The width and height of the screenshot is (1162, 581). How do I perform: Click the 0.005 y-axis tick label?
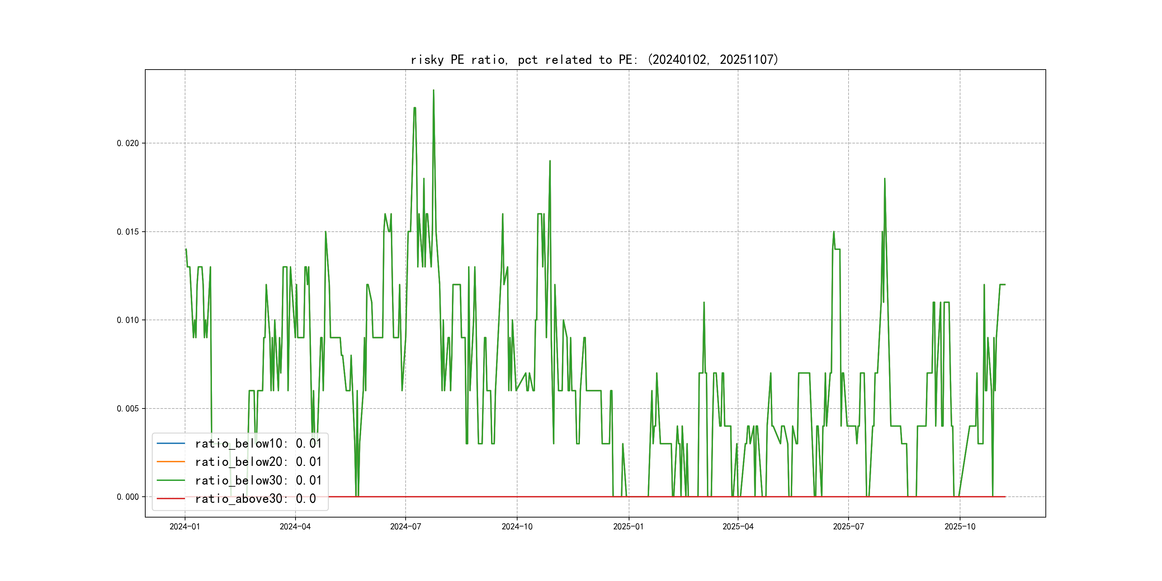pyautogui.click(x=128, y=409)
